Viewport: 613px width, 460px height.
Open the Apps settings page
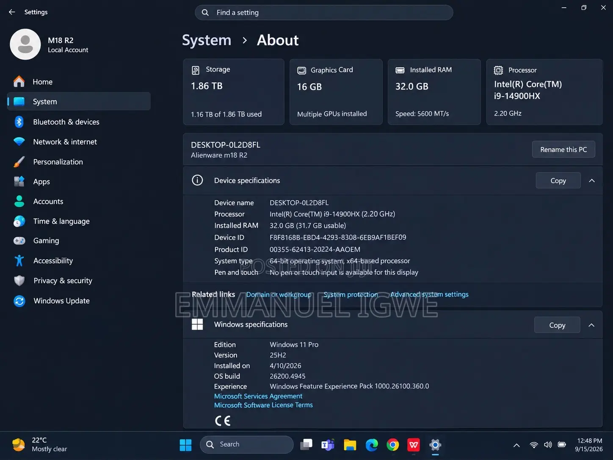click(79, 182)
